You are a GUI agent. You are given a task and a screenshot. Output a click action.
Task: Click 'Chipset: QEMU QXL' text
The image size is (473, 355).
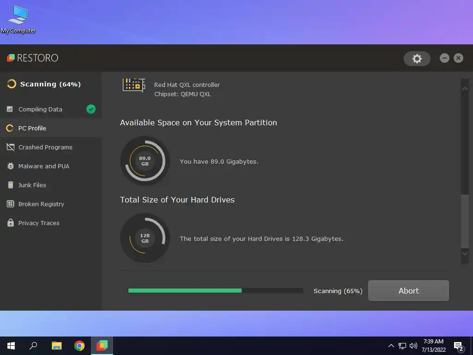[182, 94]
